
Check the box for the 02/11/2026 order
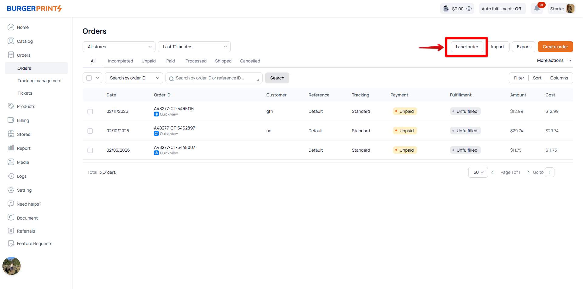(x=90, y=112)
